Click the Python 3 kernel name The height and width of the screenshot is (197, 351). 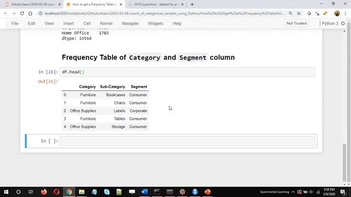click(330, 24)
